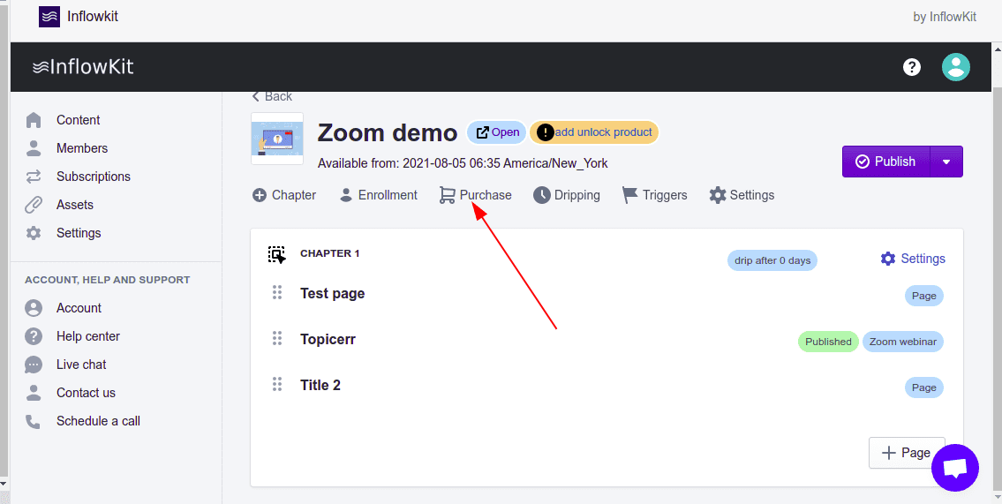Click the add unlock product badge
The width and height of the screenshot is (1002, 504).
click(594, 132)
